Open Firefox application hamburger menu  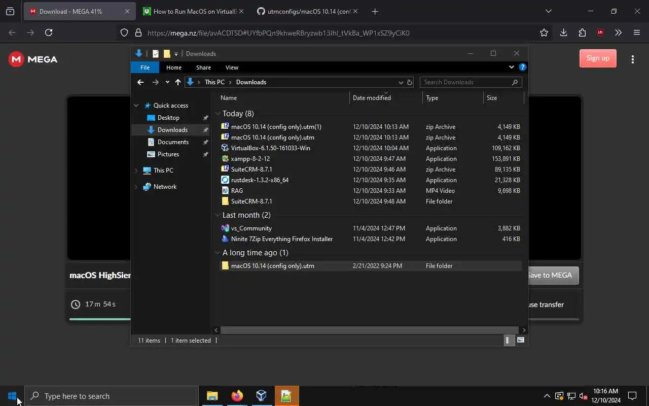point(637,32)
